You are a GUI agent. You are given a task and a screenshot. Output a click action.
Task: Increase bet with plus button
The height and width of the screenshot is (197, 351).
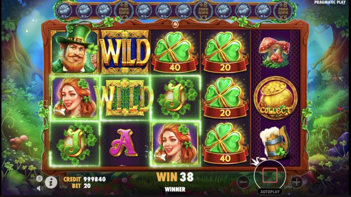coord(296,182)
